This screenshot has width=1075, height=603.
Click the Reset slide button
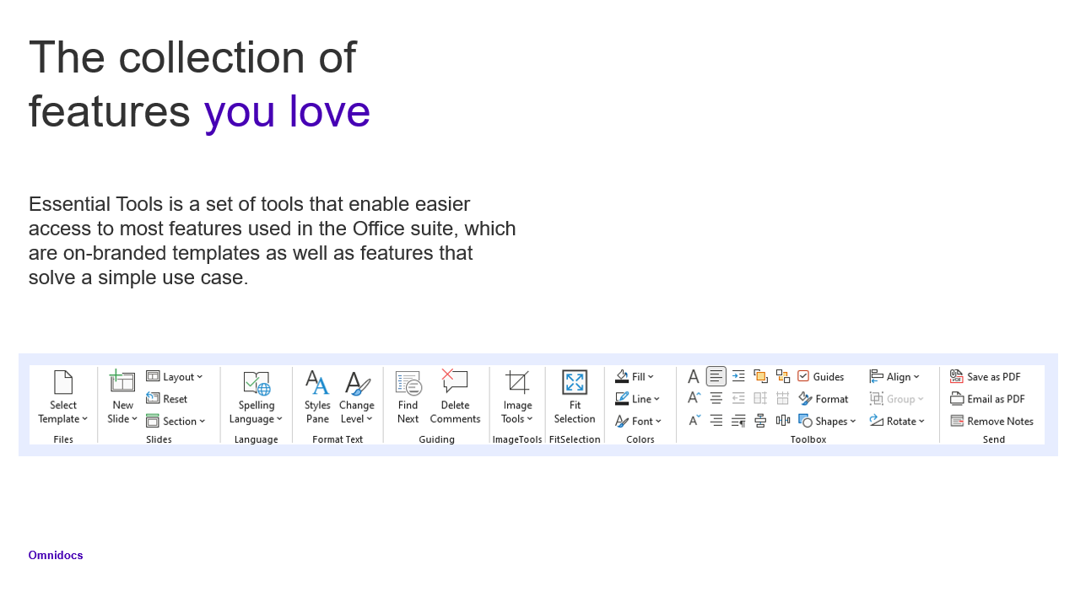coord(166,399)
